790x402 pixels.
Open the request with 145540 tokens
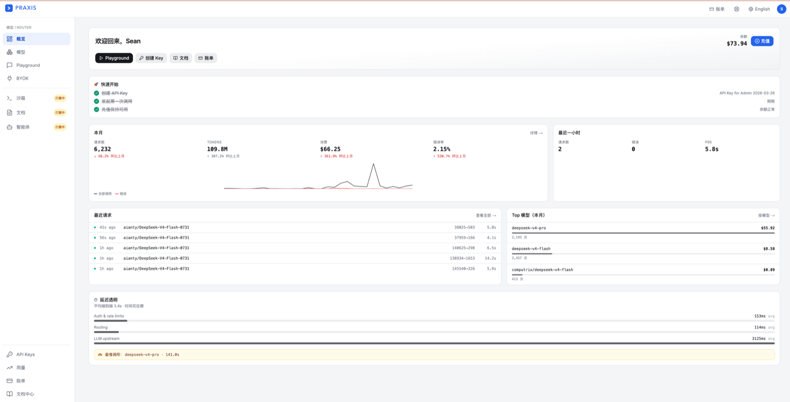(x=295, y=269)
